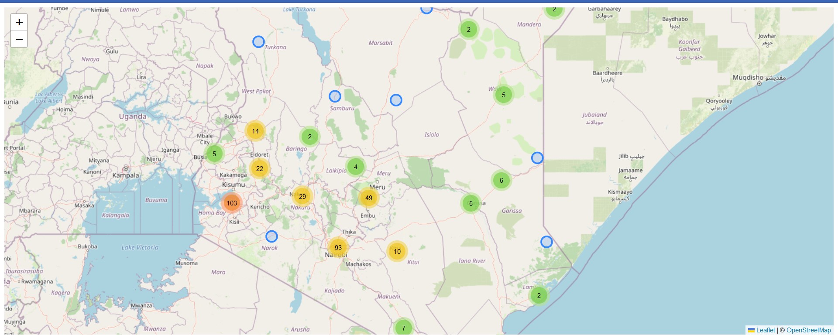Expand the 29 cluster at Nakuru

coord(302,196)
